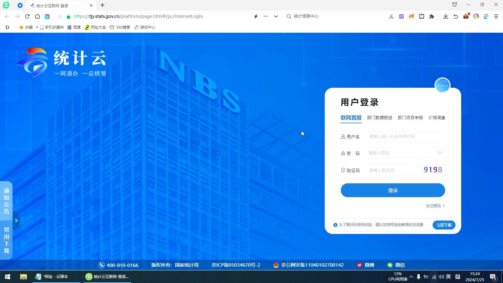Open the downloads arrow icon

tap(446, 16)
